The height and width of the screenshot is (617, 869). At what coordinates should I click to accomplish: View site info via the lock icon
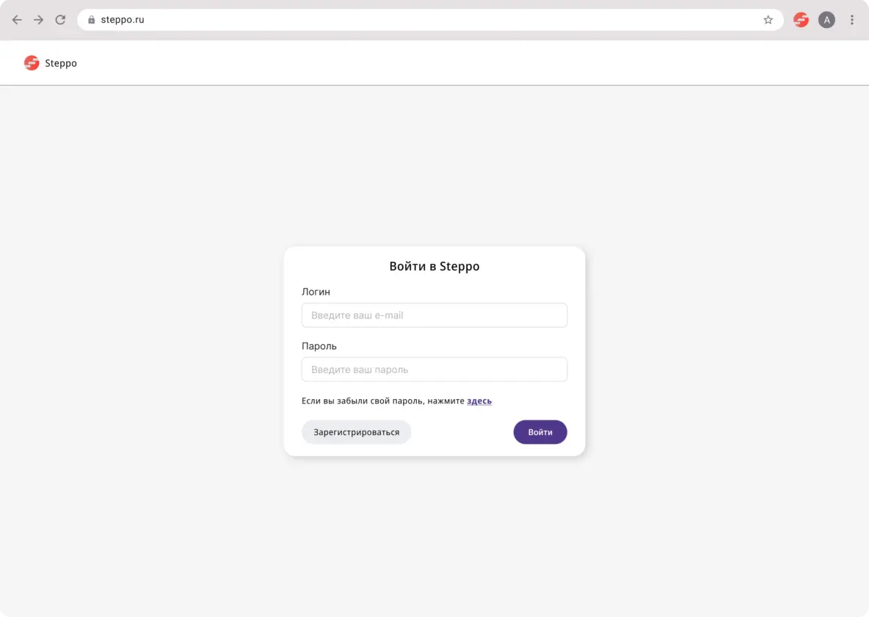coord(91,20)
